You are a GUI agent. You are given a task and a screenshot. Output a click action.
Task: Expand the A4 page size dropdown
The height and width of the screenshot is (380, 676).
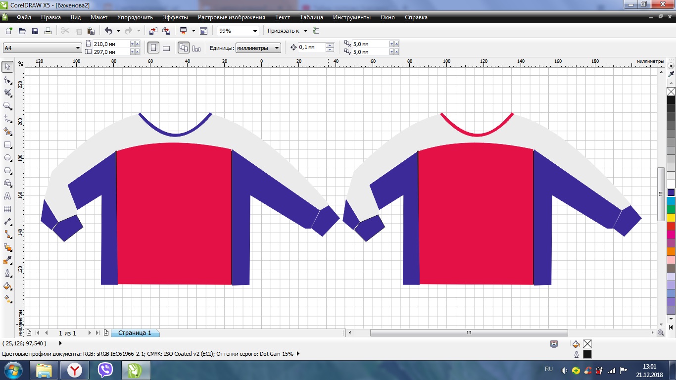pos(78,48)
